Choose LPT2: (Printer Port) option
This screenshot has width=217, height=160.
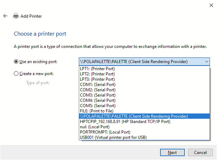click(x=97, y=74)
